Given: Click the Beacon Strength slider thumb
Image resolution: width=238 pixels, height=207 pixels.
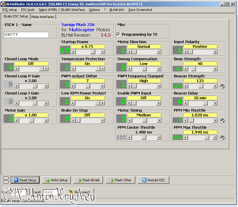Looking at the screenshot, I should [201, 86].
